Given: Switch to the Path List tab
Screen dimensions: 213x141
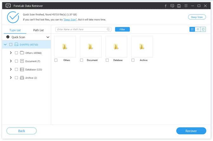Looking at the screenshot, I should click(x=38, y=30).
